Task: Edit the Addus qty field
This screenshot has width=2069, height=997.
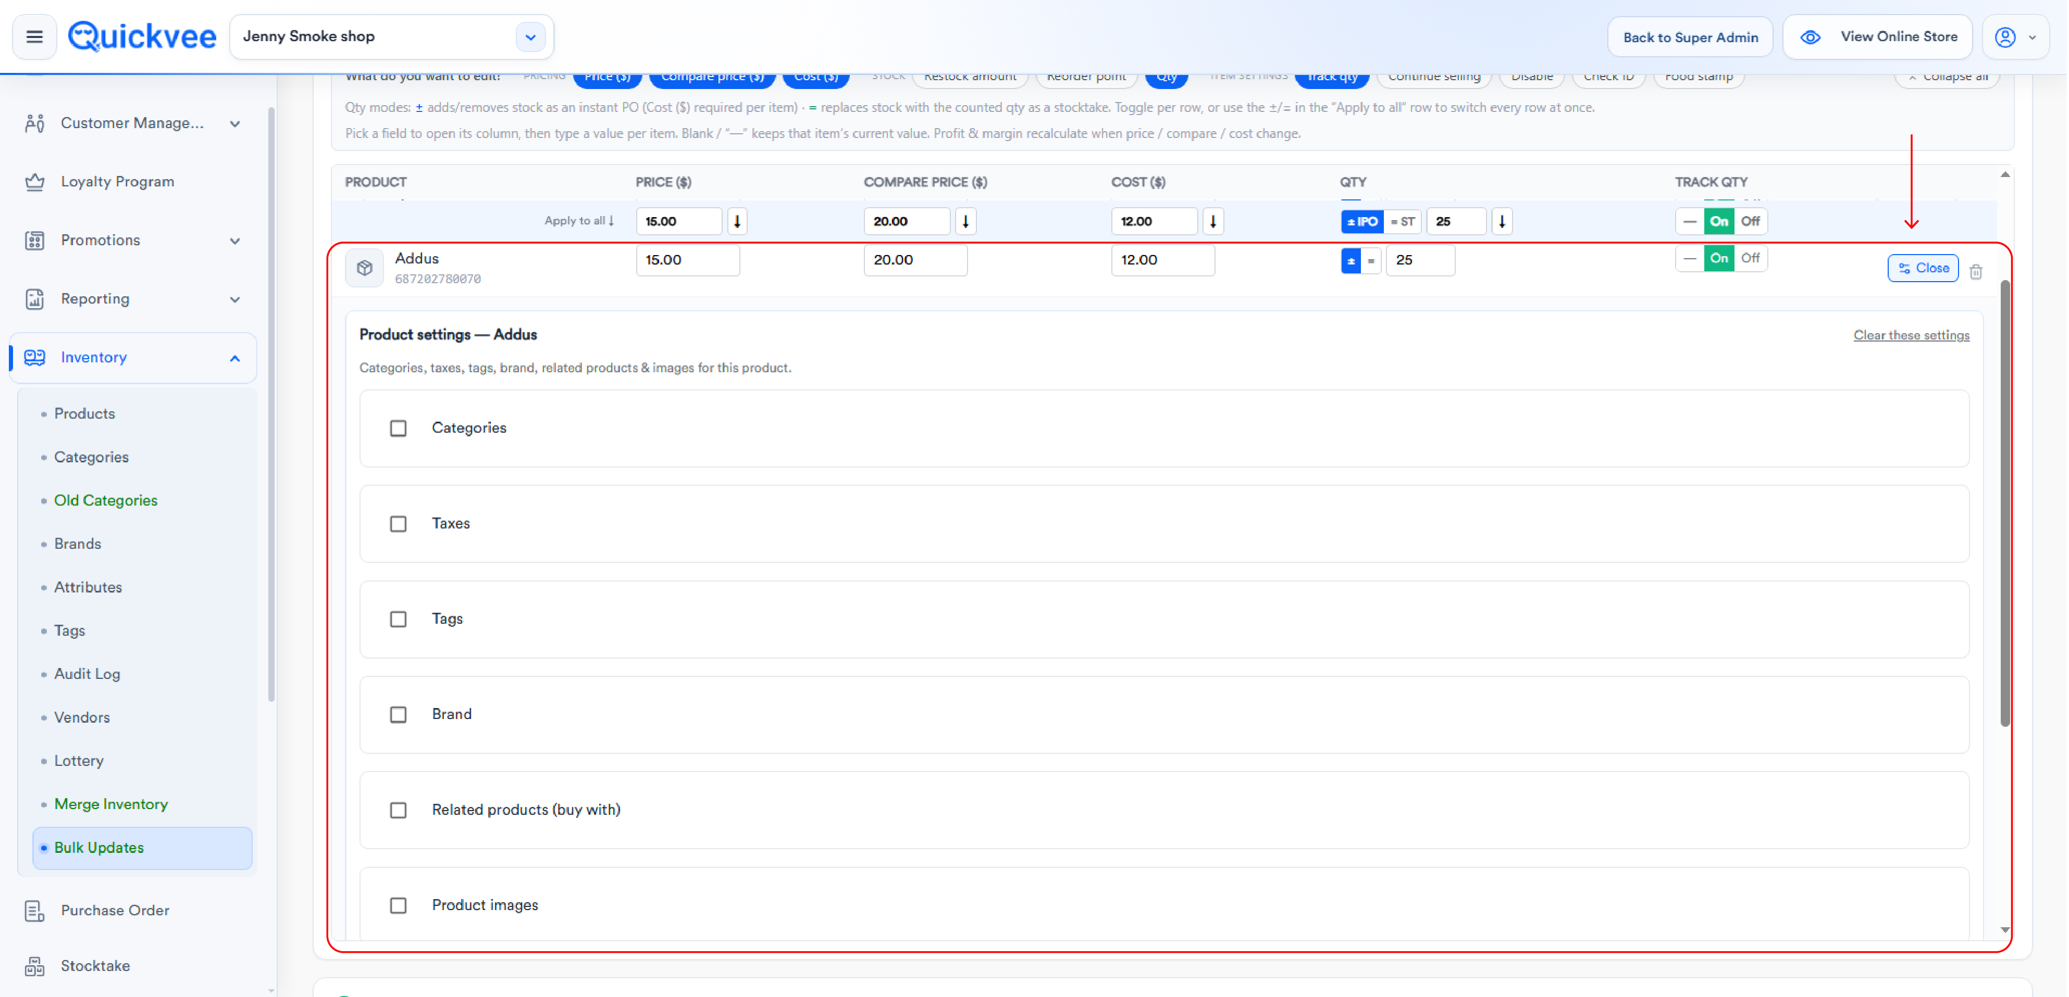Action: (x=1420, y=260)
